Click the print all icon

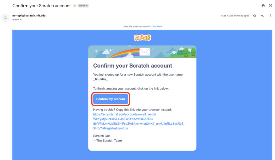pyautogui.click(x=263, y=6)
